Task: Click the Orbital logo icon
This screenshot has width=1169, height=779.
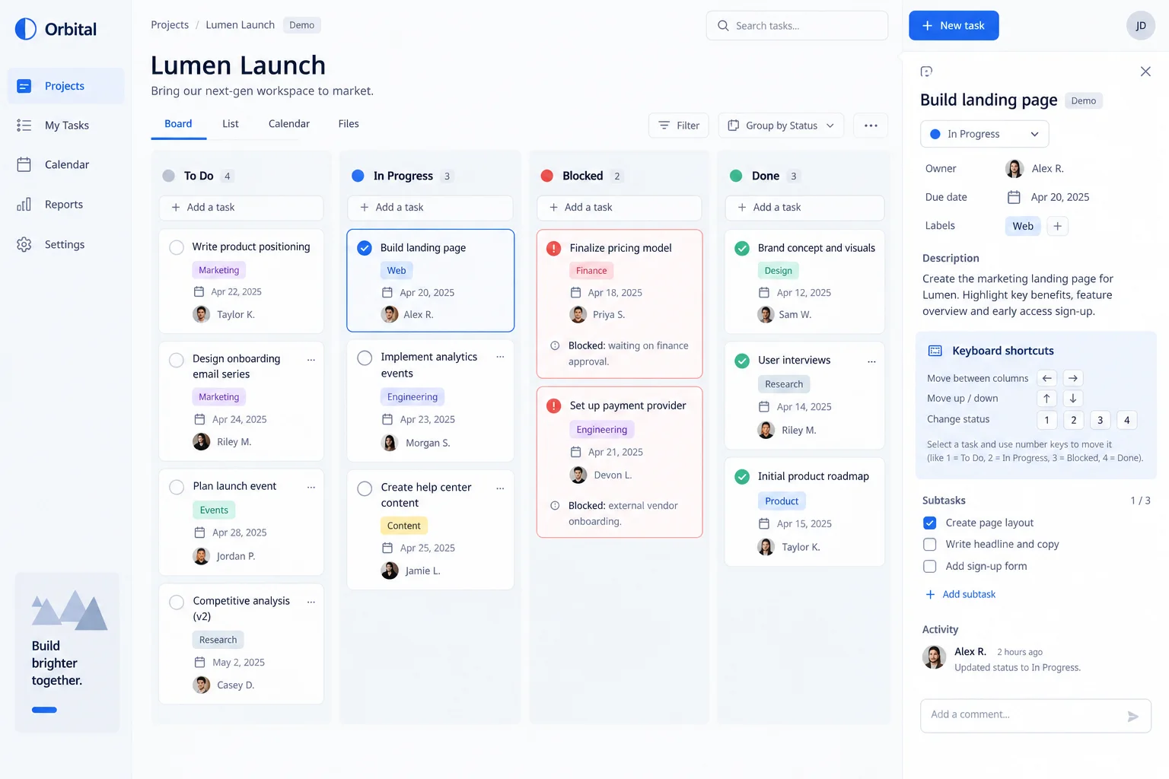Action: pyautogui.click(x=26, y=29)
